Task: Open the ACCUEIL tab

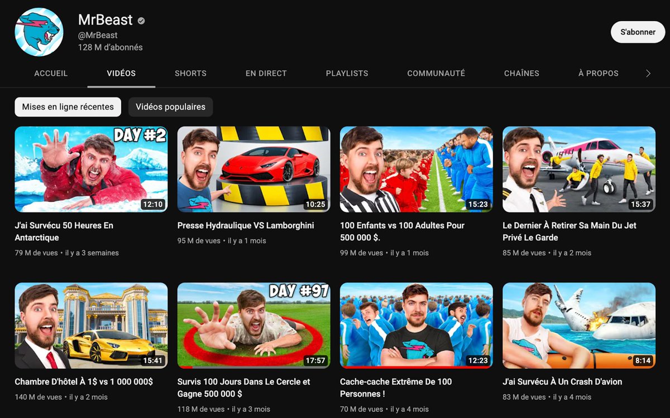Action: [51, 73]
